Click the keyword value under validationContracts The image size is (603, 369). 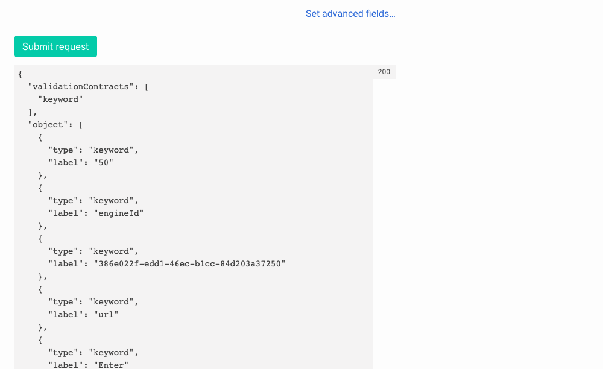click(60, 99)
